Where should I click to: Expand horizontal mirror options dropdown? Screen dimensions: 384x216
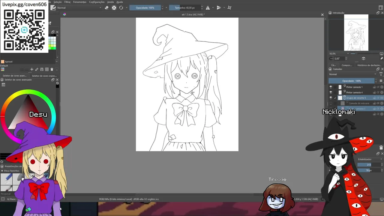[213, 8]
